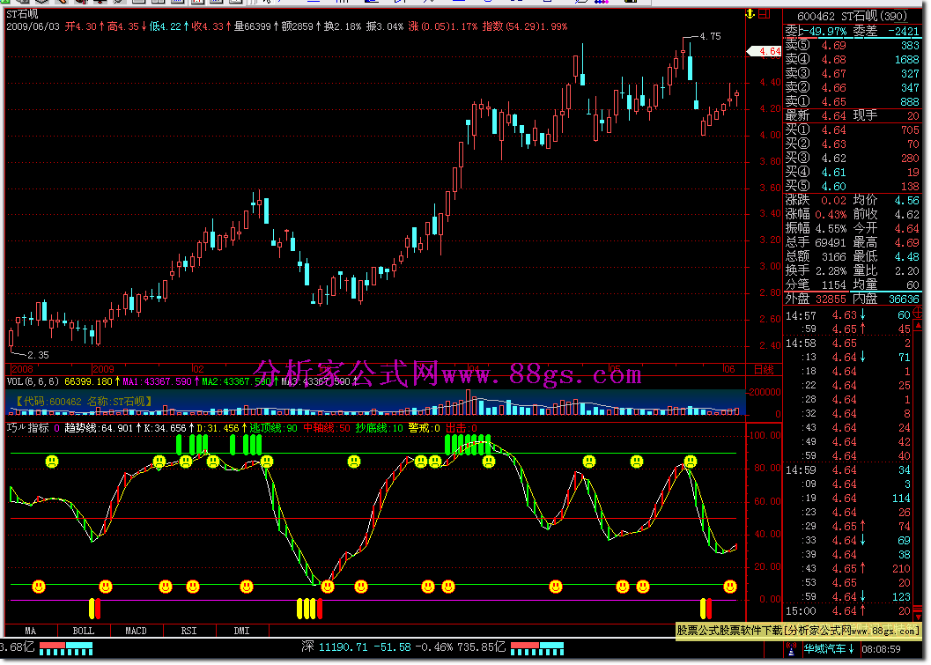
Task: Click the 2009 year label on the date axis
Action: (103, 369)
